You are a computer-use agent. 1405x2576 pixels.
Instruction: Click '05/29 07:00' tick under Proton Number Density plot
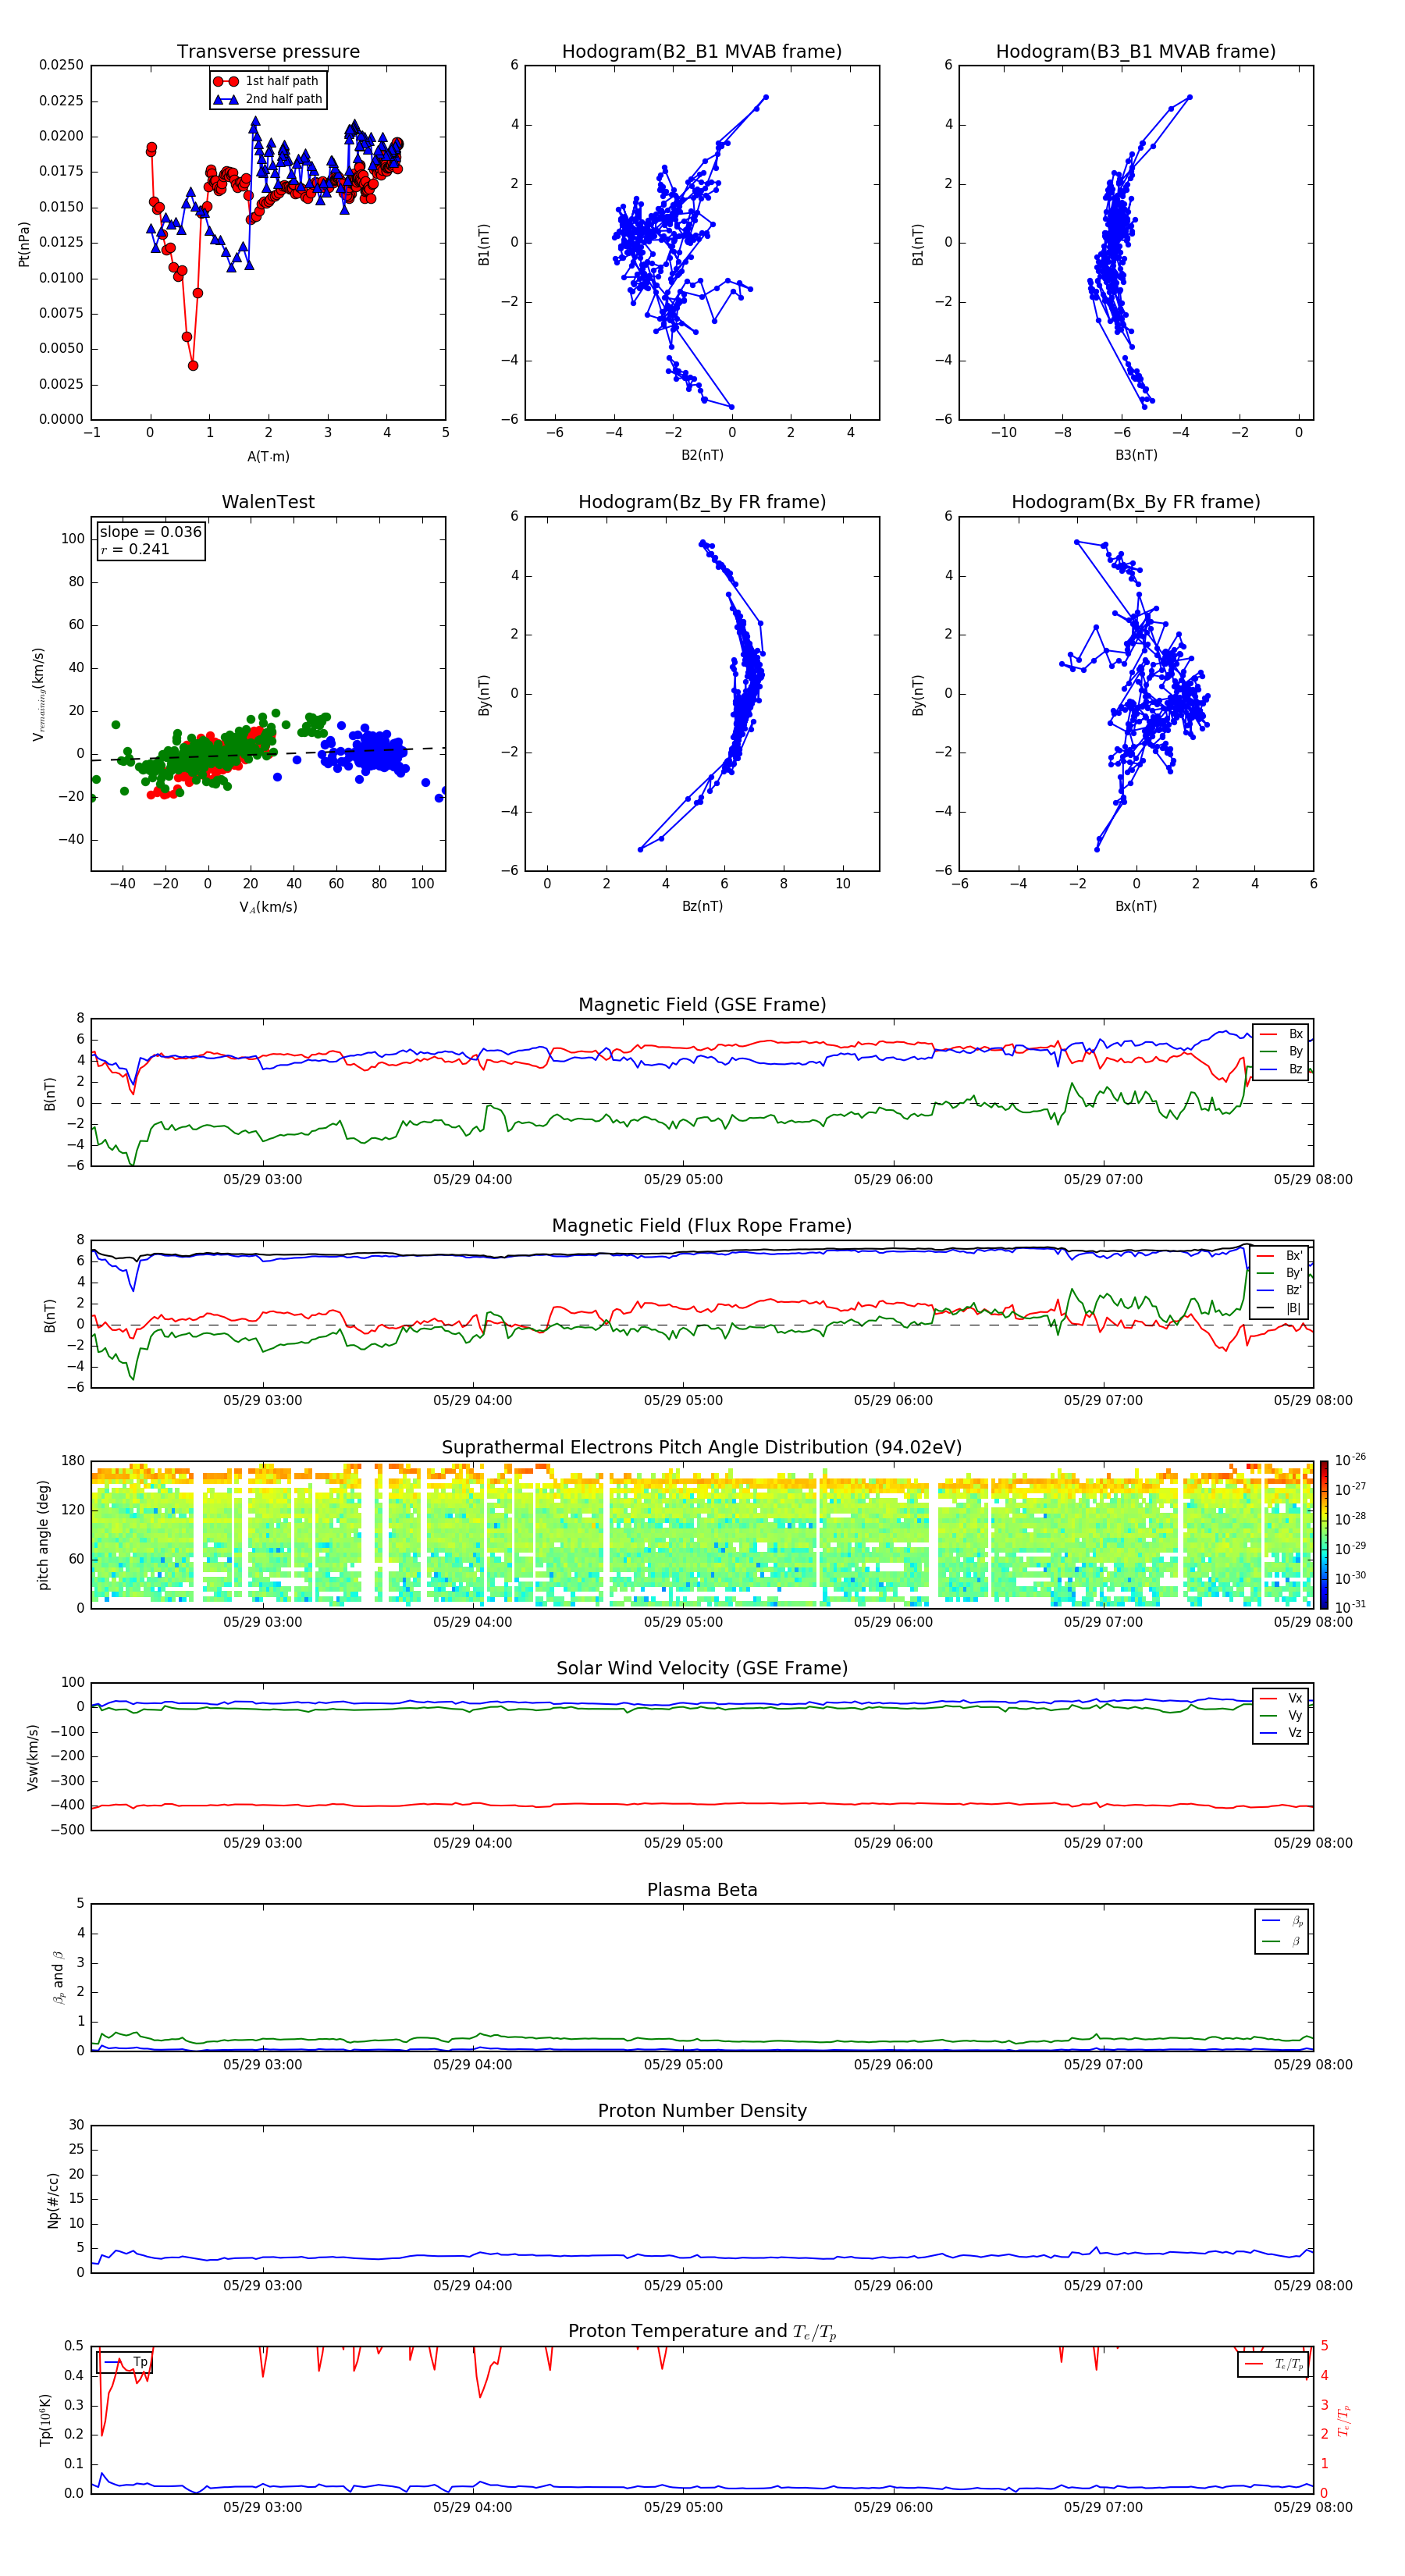[1103, 2286]
